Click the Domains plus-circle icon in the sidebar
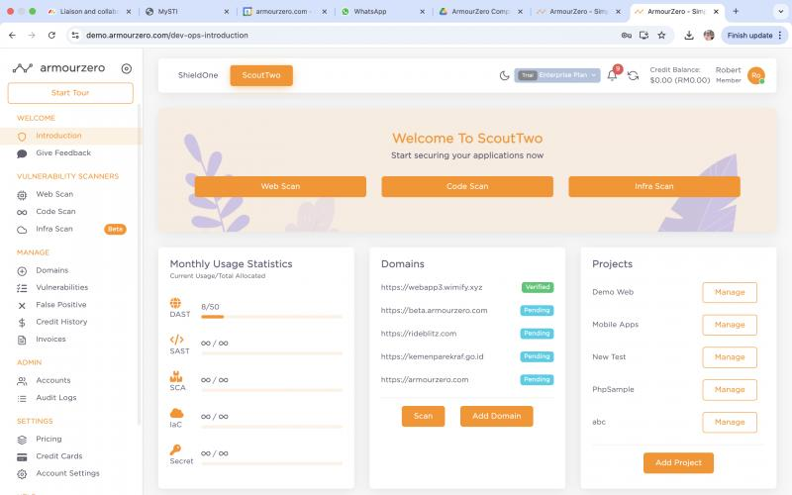 22,271
